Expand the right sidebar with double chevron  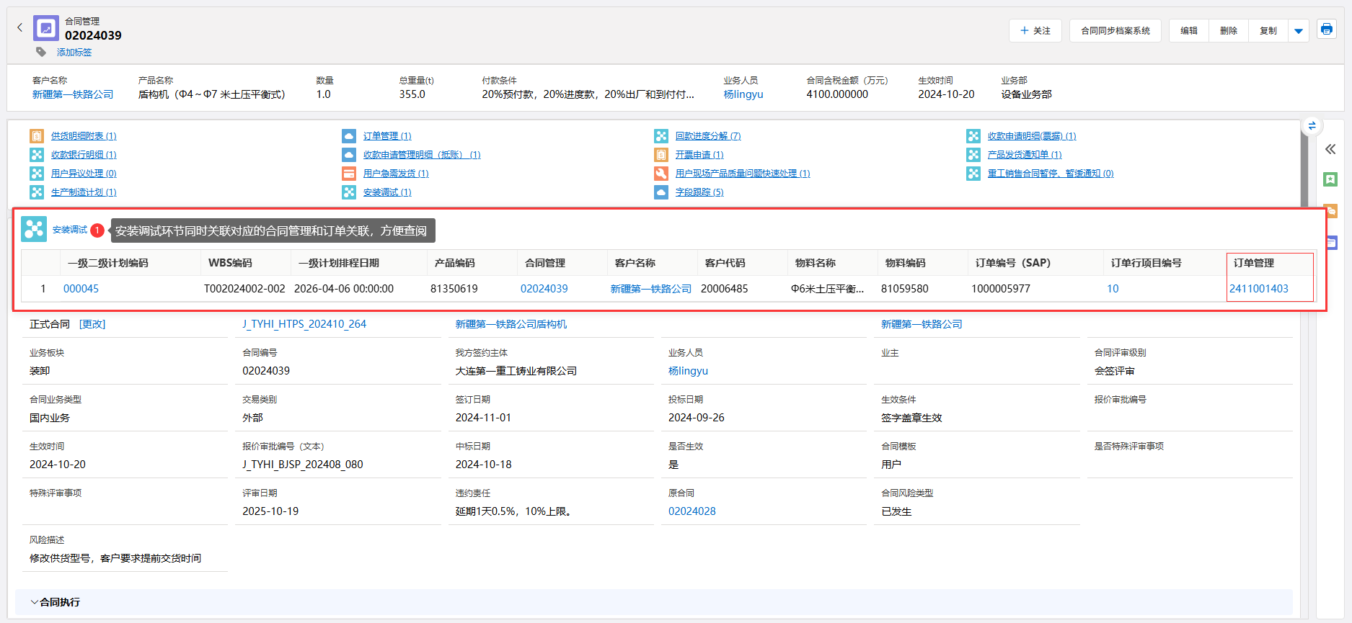(x=1330, y=149)
